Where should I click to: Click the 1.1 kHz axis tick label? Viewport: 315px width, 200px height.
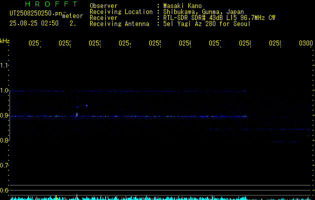click(4, 65)
